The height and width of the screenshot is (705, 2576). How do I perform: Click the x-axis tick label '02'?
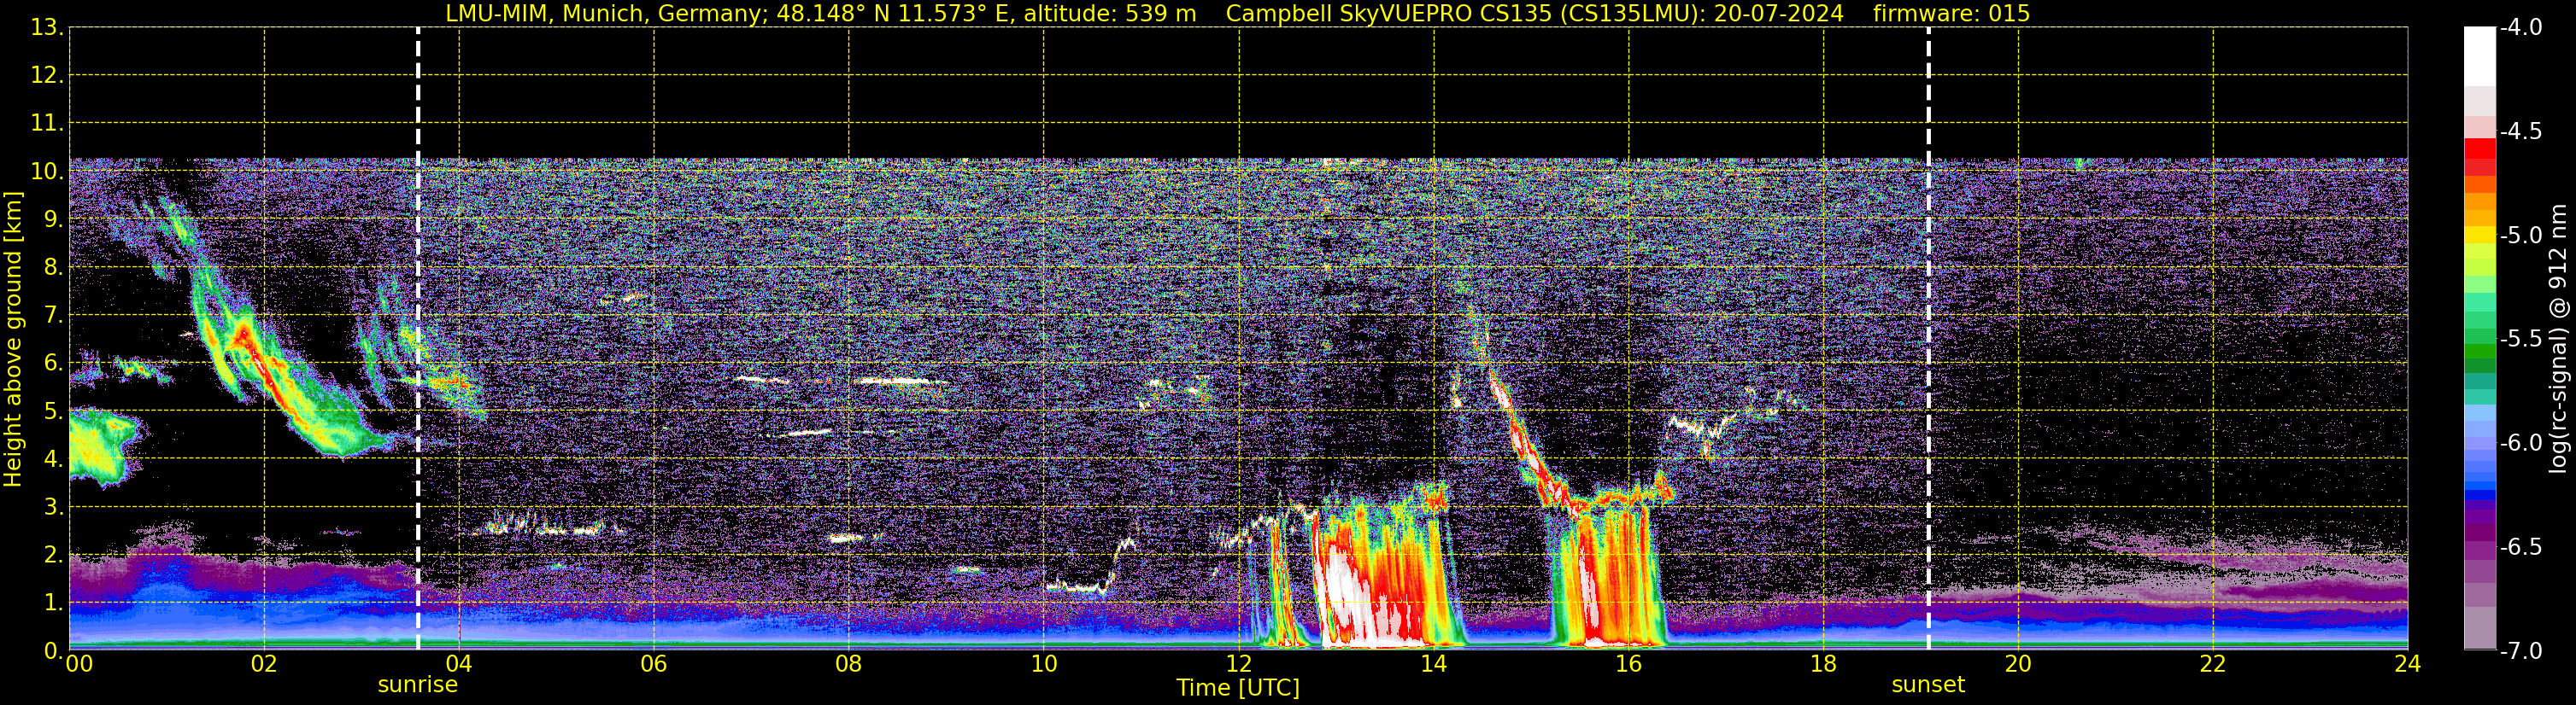(x=264, y=664)
